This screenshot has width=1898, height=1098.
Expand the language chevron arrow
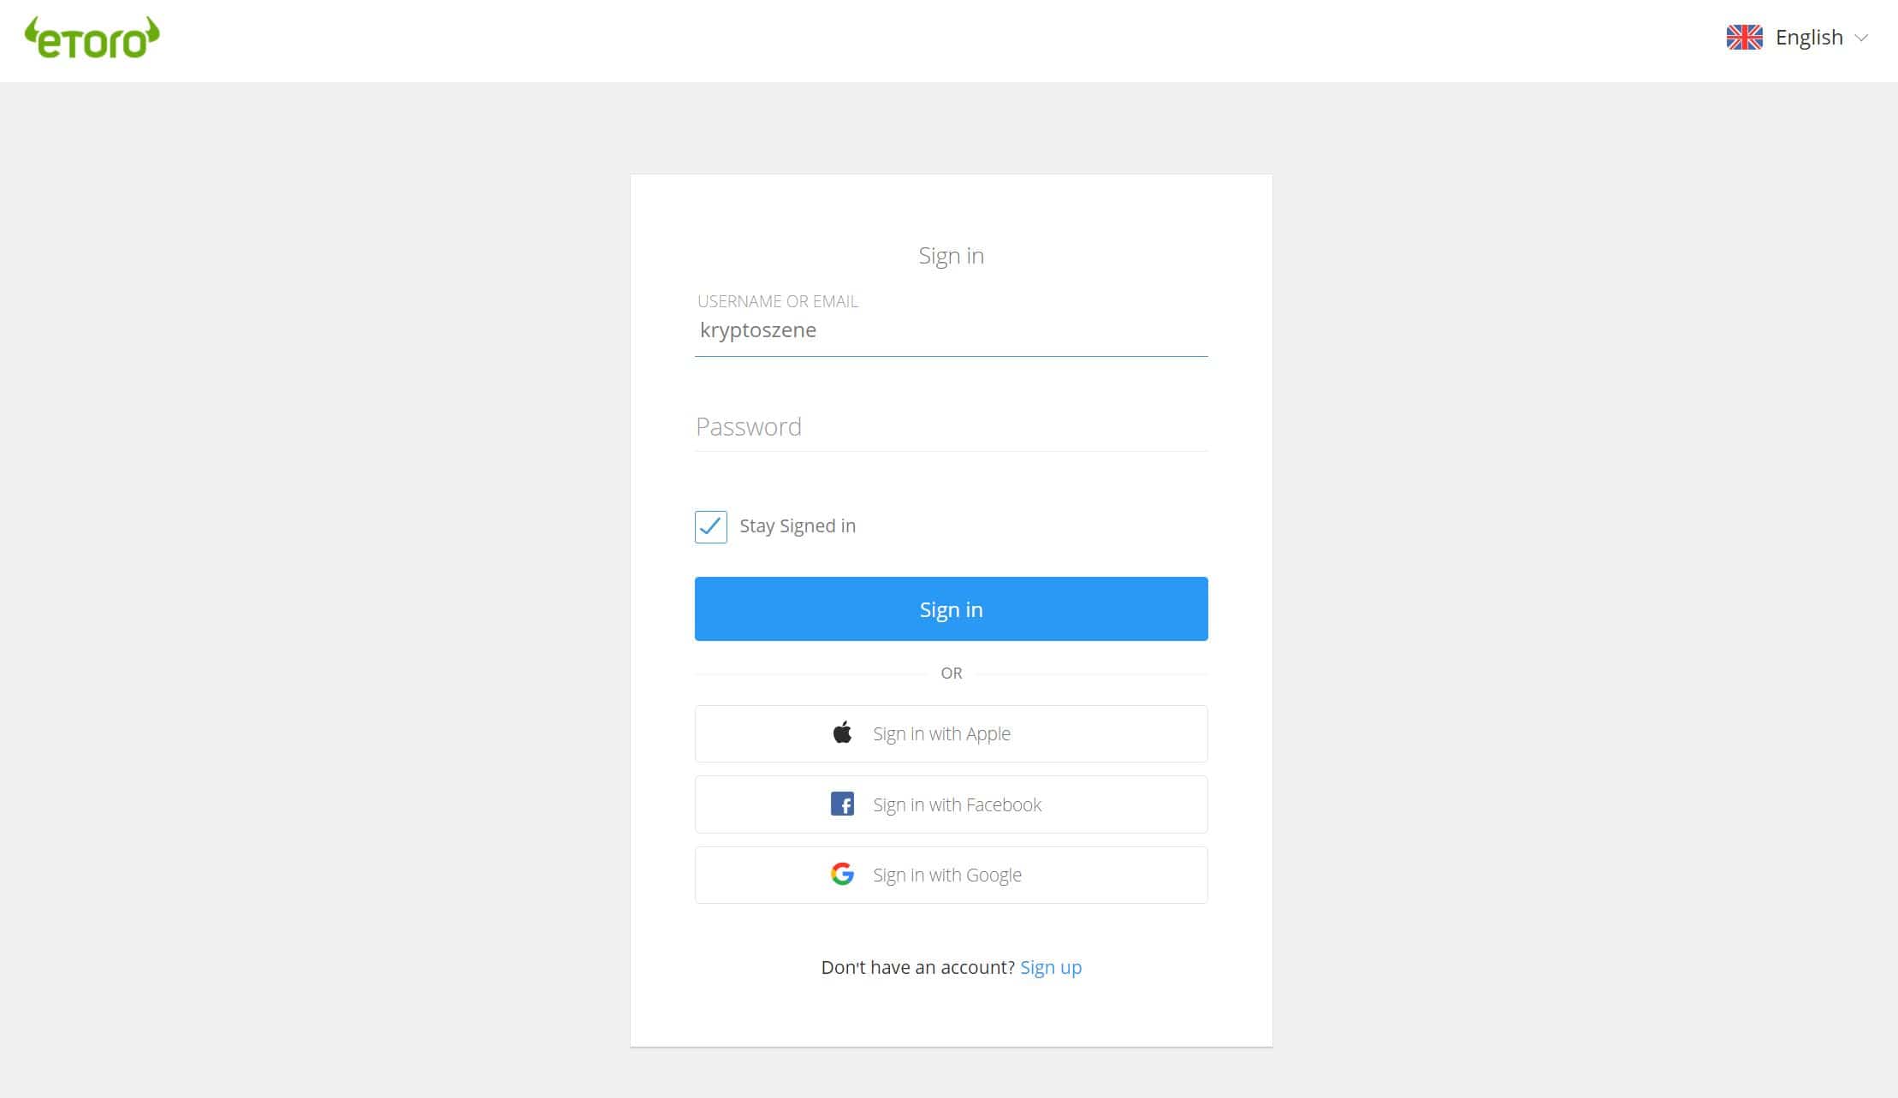[1861, 38]
